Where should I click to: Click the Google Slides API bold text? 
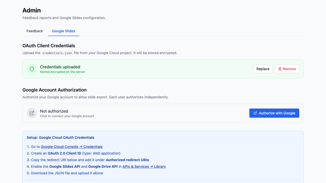[65, 166]
